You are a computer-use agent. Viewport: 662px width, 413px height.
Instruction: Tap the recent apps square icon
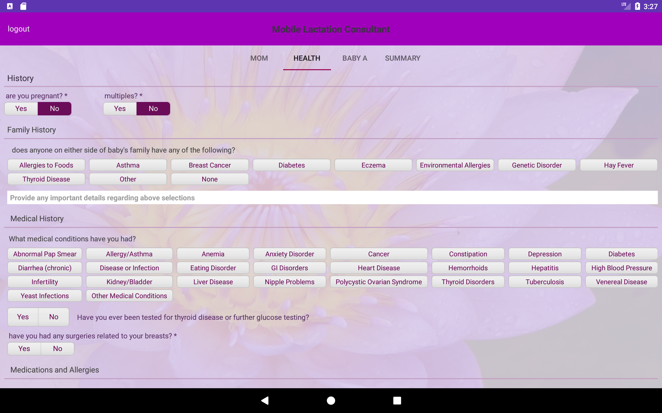click(x=397, y=400)
